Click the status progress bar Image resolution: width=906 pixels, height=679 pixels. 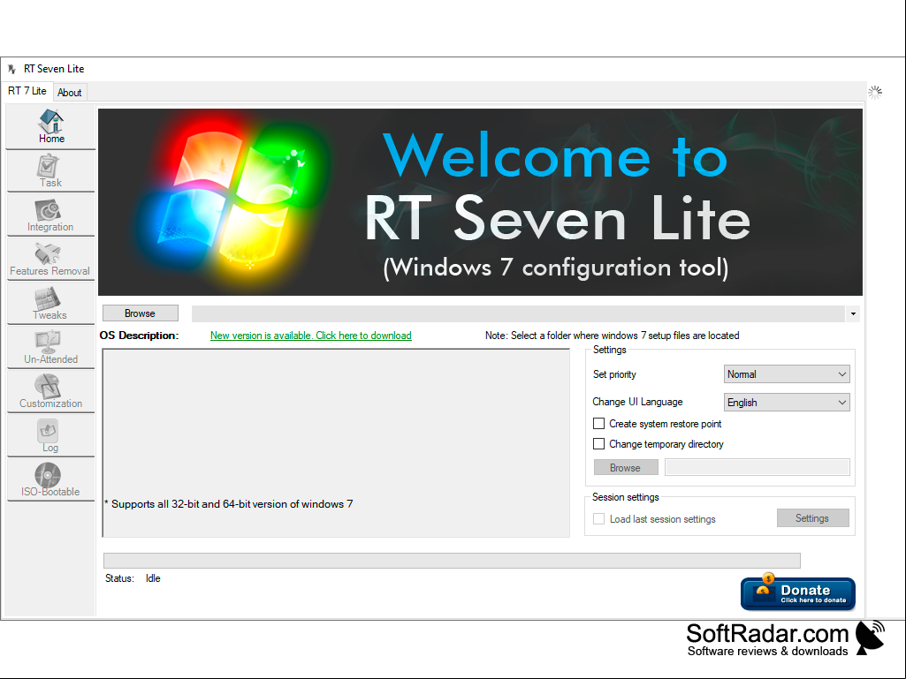coord(452,561)
